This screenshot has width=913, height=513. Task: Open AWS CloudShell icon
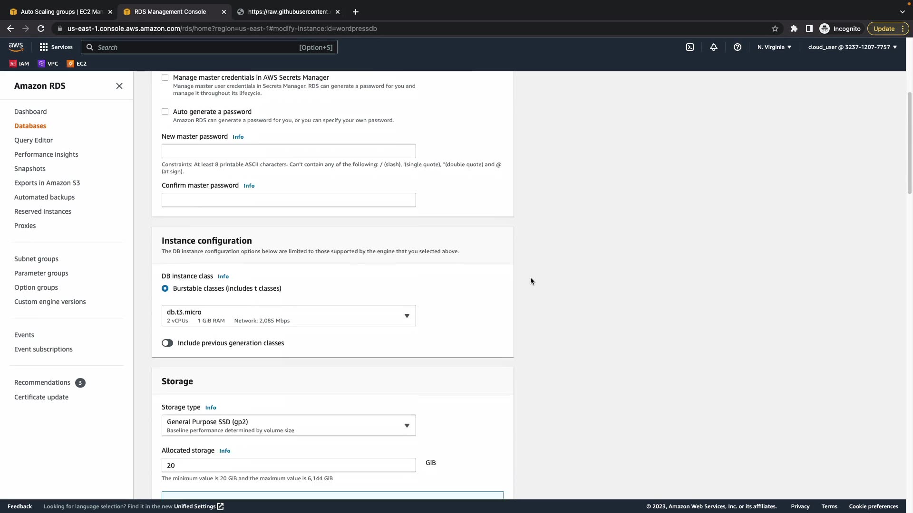690,47
